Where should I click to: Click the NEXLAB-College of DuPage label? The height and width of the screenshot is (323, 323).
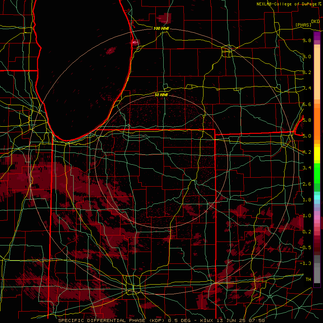coord(286,4)
